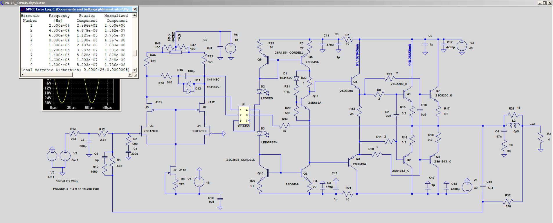Select the Q3 2SB649A transistor symbol

(x=353, y=162)
